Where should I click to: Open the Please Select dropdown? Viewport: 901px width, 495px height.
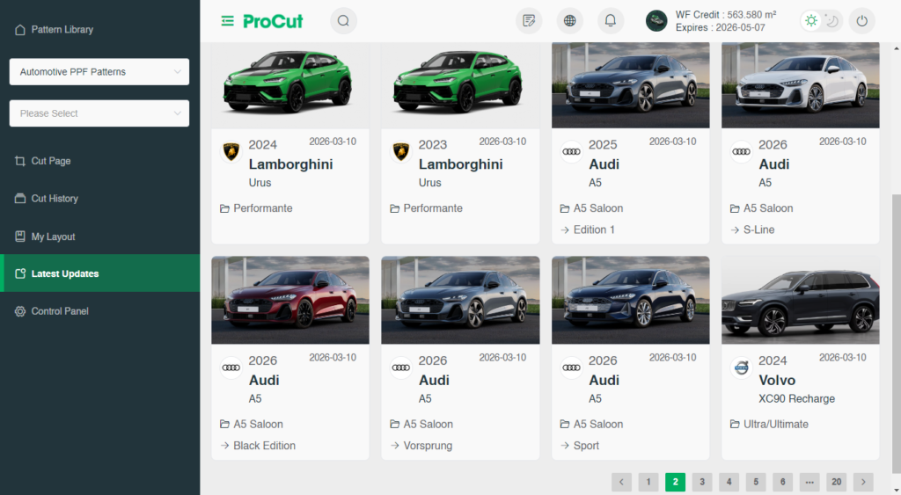click(x=99, y=113)
